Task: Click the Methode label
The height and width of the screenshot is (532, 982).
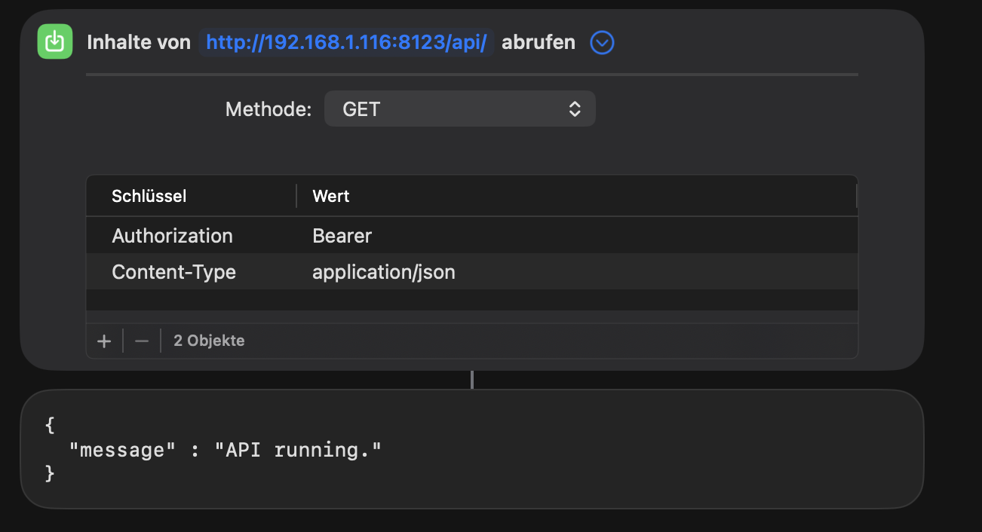Action: coord(268,109)
